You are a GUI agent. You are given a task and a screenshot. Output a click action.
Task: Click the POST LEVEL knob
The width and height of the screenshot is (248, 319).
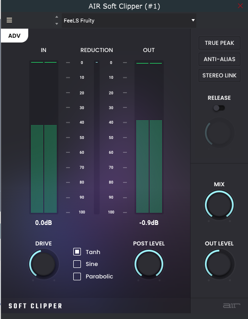click(149, 264)
